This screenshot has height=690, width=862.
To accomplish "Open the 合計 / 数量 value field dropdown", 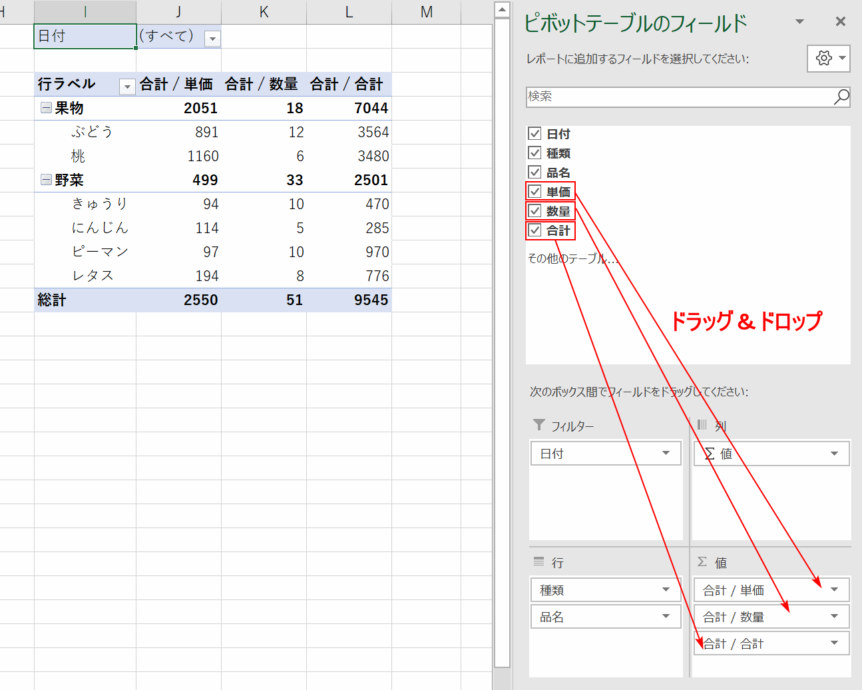I will click(834, 617).
